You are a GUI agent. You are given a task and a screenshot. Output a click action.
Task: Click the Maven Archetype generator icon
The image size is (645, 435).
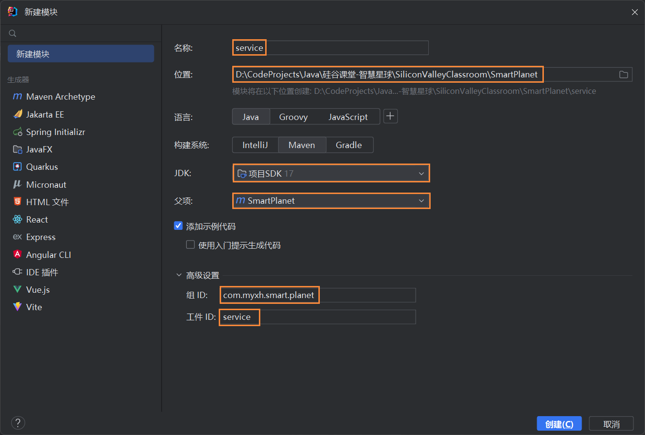tap(17, 96)
